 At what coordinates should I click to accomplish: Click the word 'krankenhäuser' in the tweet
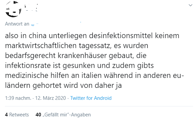[x=82, y=56]
